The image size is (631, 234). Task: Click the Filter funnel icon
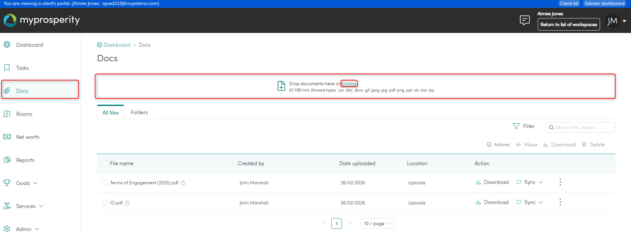pyautogui.click(x=516, y=126)
